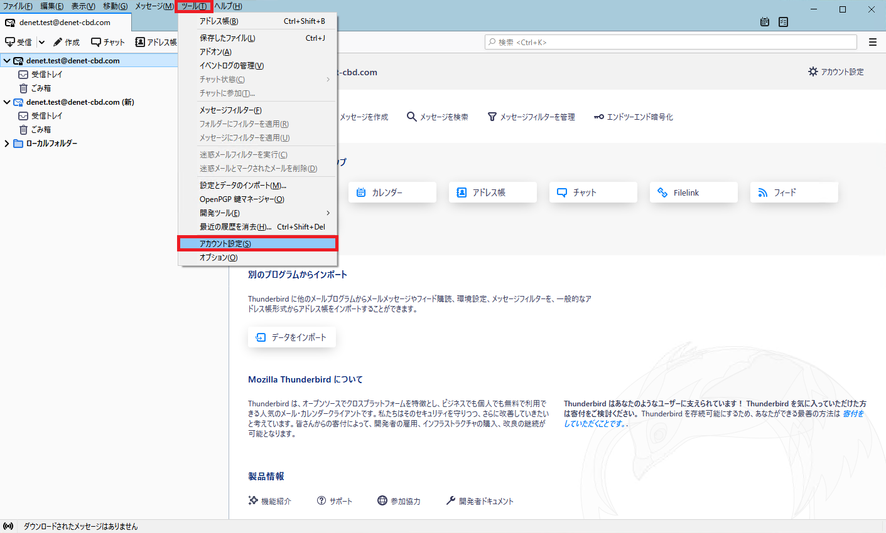This screenshot has height=533, width=886.
Task: Choose メッセージフィルター(F) menu entry
Action: [257, 110]
